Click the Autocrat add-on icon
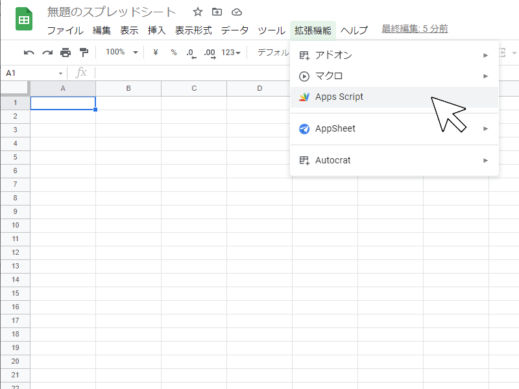This screenshot has height=389, width=519. coord(304,160)
